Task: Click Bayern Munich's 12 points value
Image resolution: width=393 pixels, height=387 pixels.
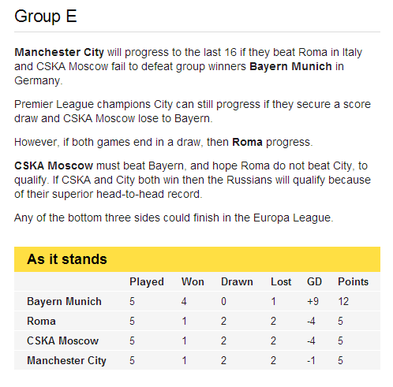Action: tap(343, 301)
